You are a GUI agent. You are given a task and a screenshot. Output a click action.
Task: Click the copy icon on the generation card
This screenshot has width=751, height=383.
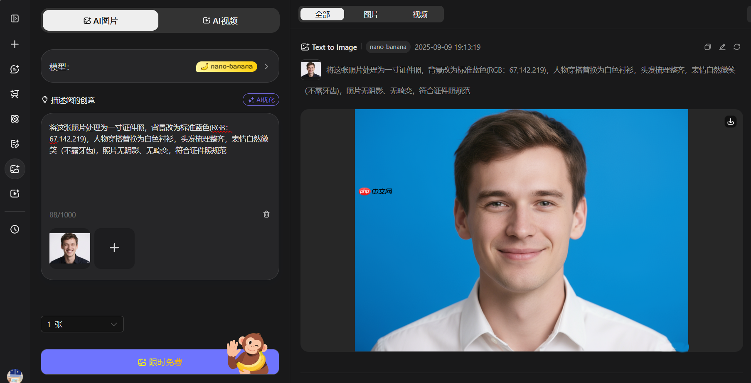pos(707,47)
